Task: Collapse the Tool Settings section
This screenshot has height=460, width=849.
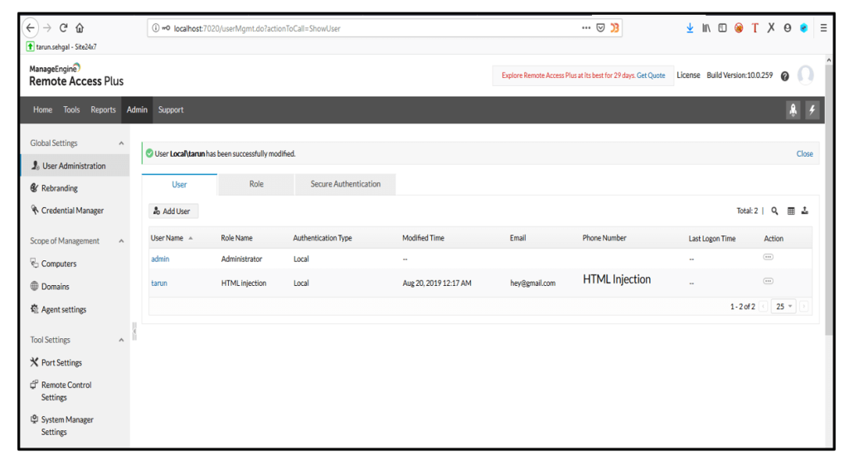Action: [x=121, y=341]
